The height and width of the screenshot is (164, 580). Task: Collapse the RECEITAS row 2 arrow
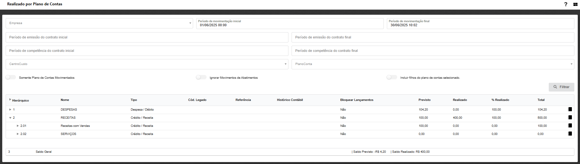click(10, 118)
